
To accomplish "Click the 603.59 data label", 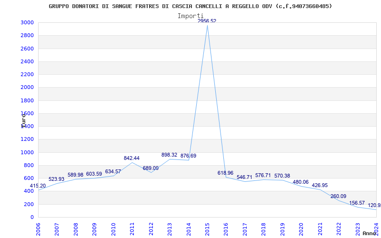I will 94,174.
